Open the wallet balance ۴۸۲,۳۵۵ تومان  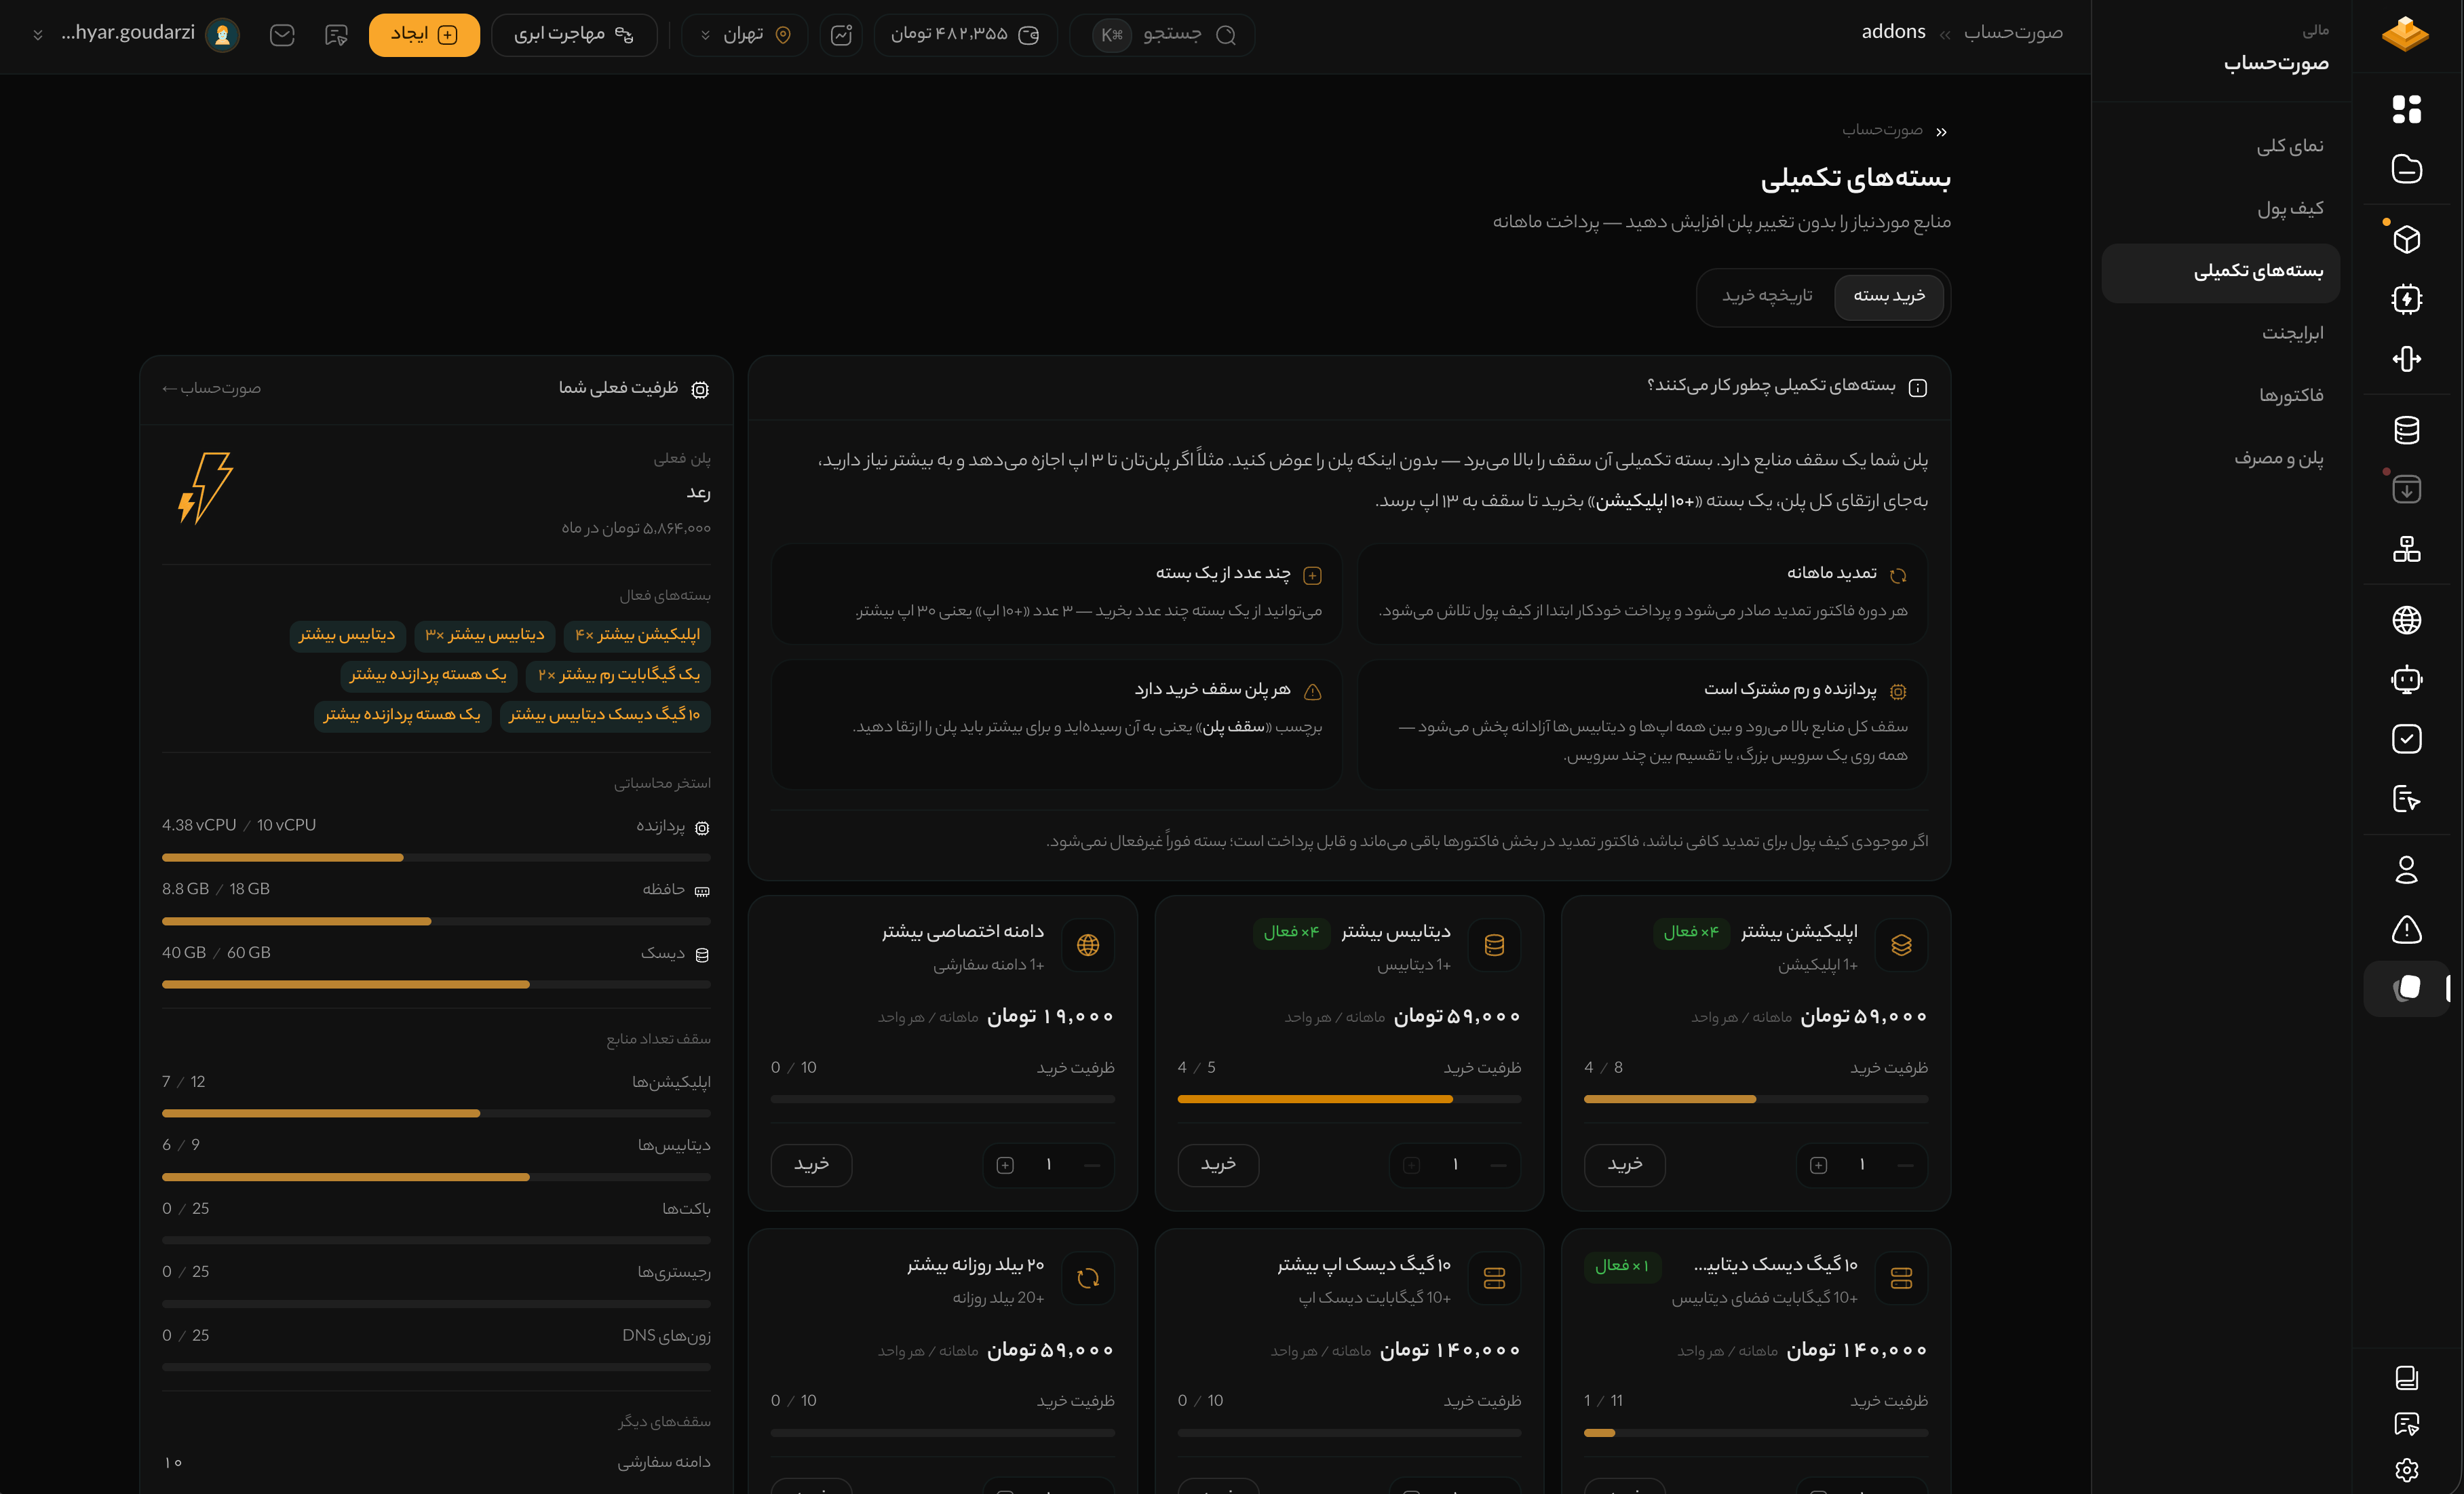pyautogui.click(x=965, y=35)
